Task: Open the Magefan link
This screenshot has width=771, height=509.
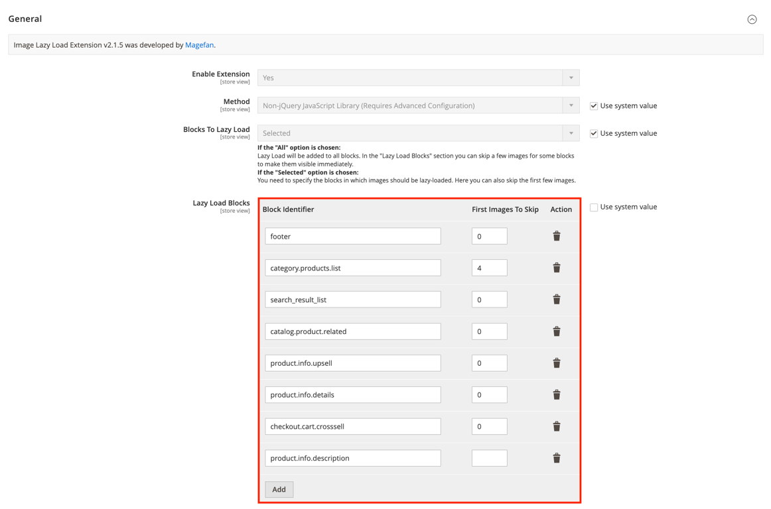Action: (x=200, y=44)
